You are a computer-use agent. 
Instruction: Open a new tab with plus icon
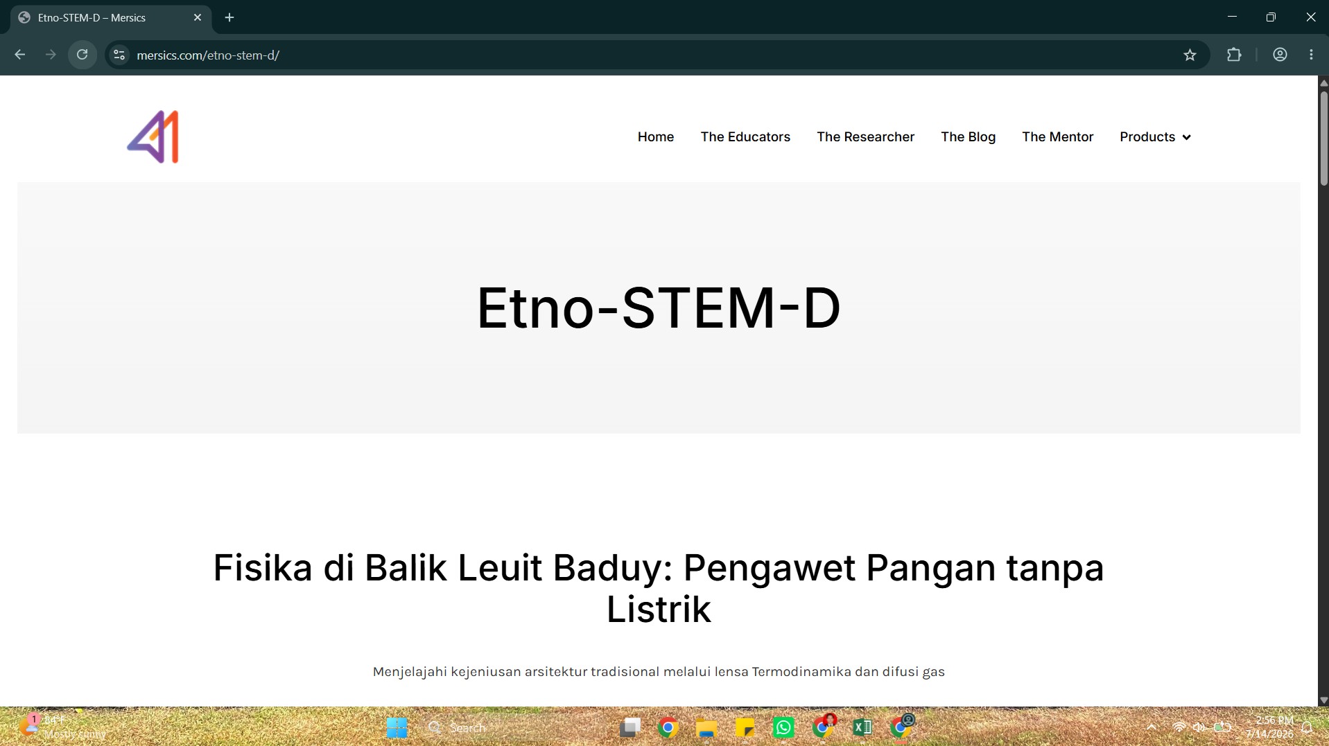229,17
